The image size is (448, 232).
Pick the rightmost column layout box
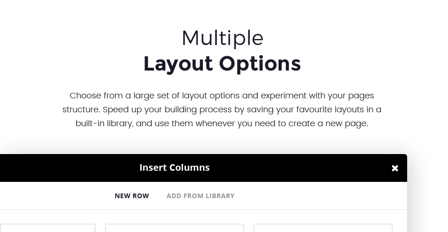(x=323, y=228)
